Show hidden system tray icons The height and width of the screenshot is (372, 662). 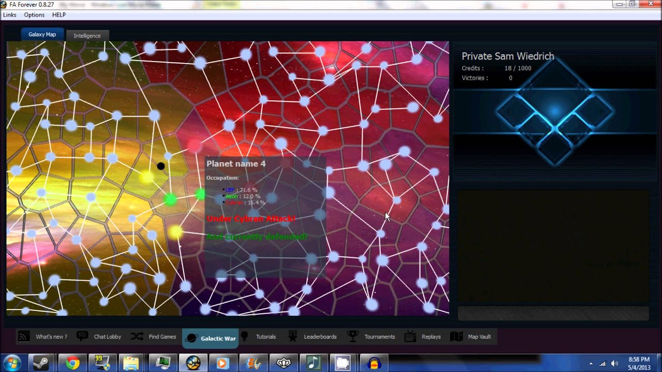[591, 363]
